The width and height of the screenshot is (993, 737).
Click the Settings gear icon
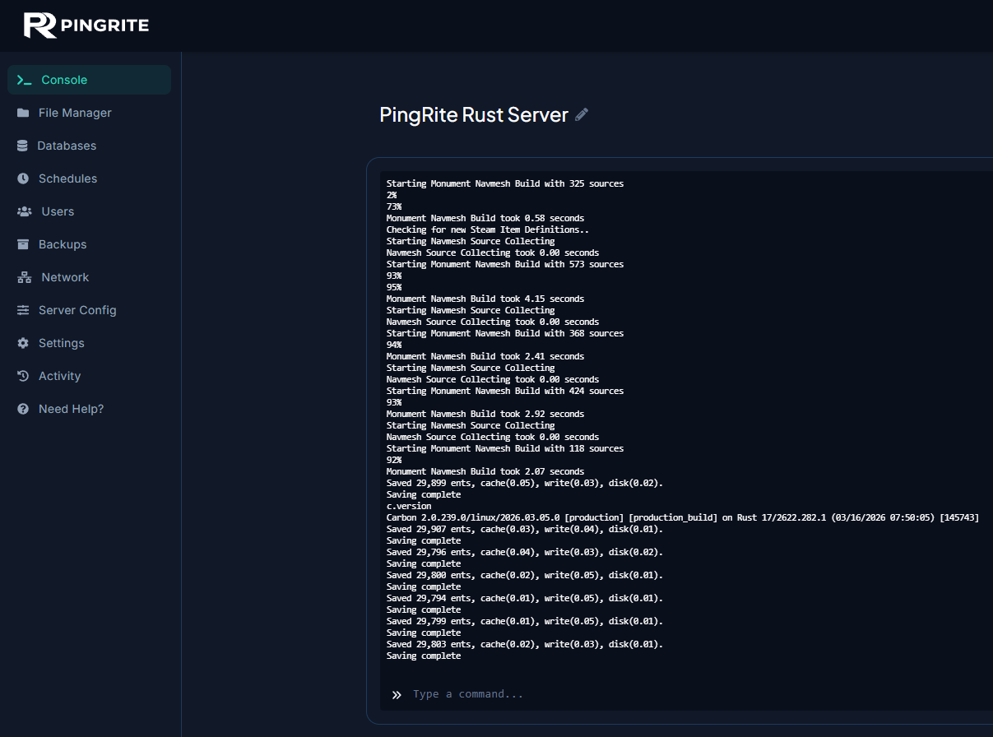[23, 343]
